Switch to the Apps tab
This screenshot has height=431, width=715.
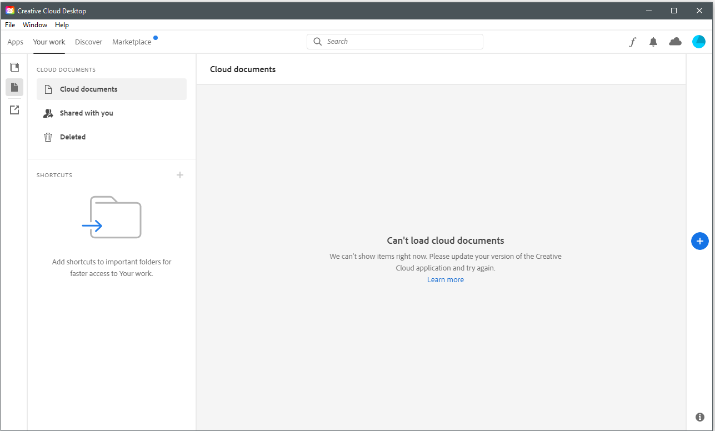(15, 42)
